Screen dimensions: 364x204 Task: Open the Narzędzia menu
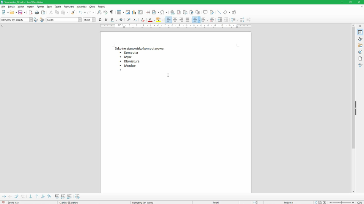point(82,6)
